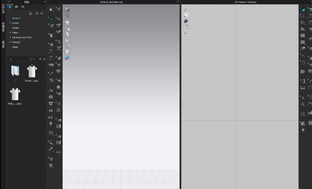Screen dimensions: 312x189
Task: Click the Male T-shirt .zpac thumbnail
Action: pyautogui.click(x=15, y=94)
